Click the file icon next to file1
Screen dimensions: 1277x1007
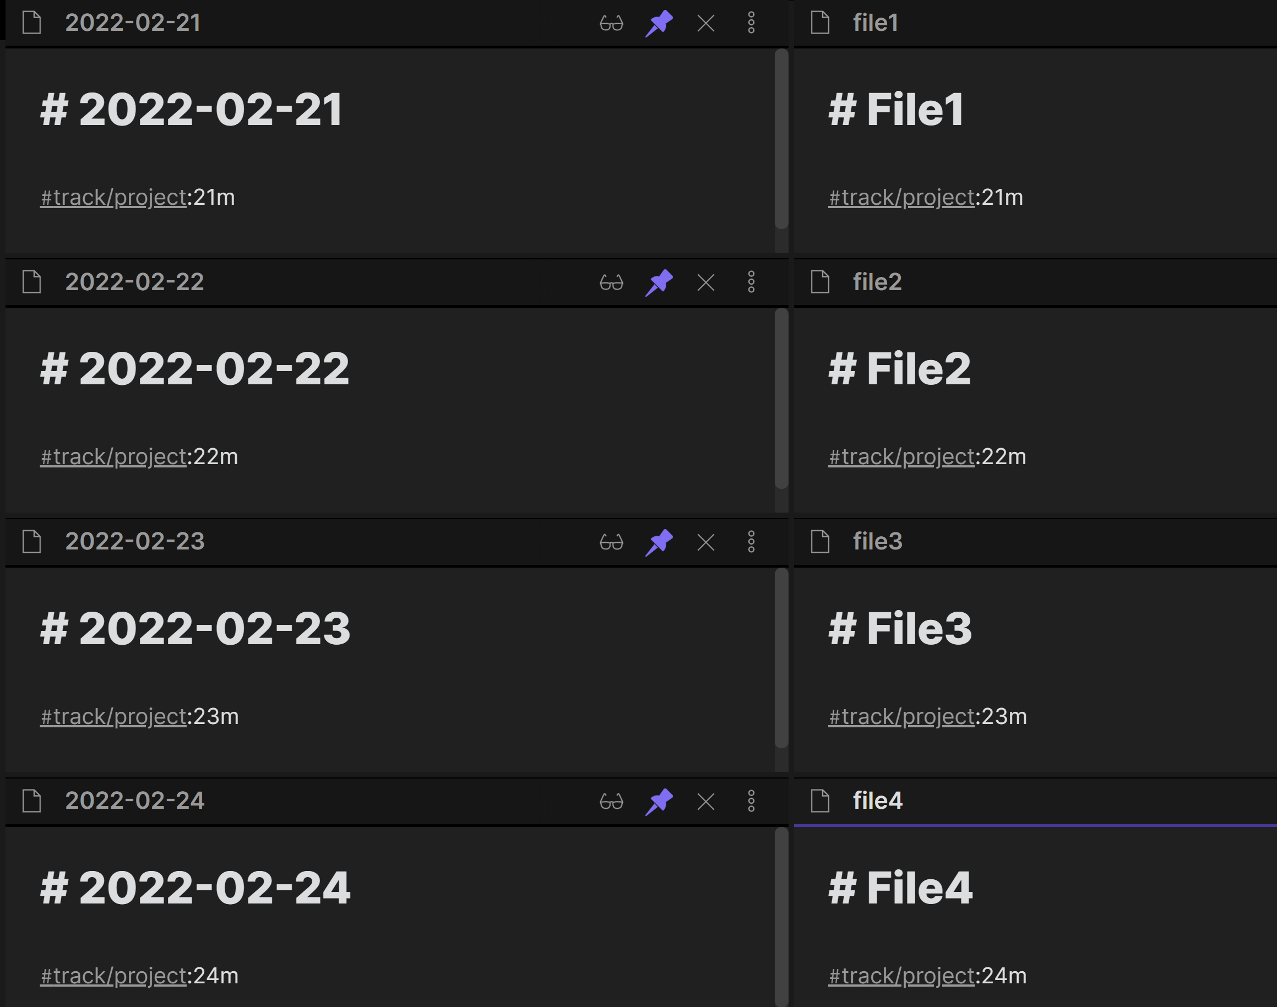(x=820, y=23)
